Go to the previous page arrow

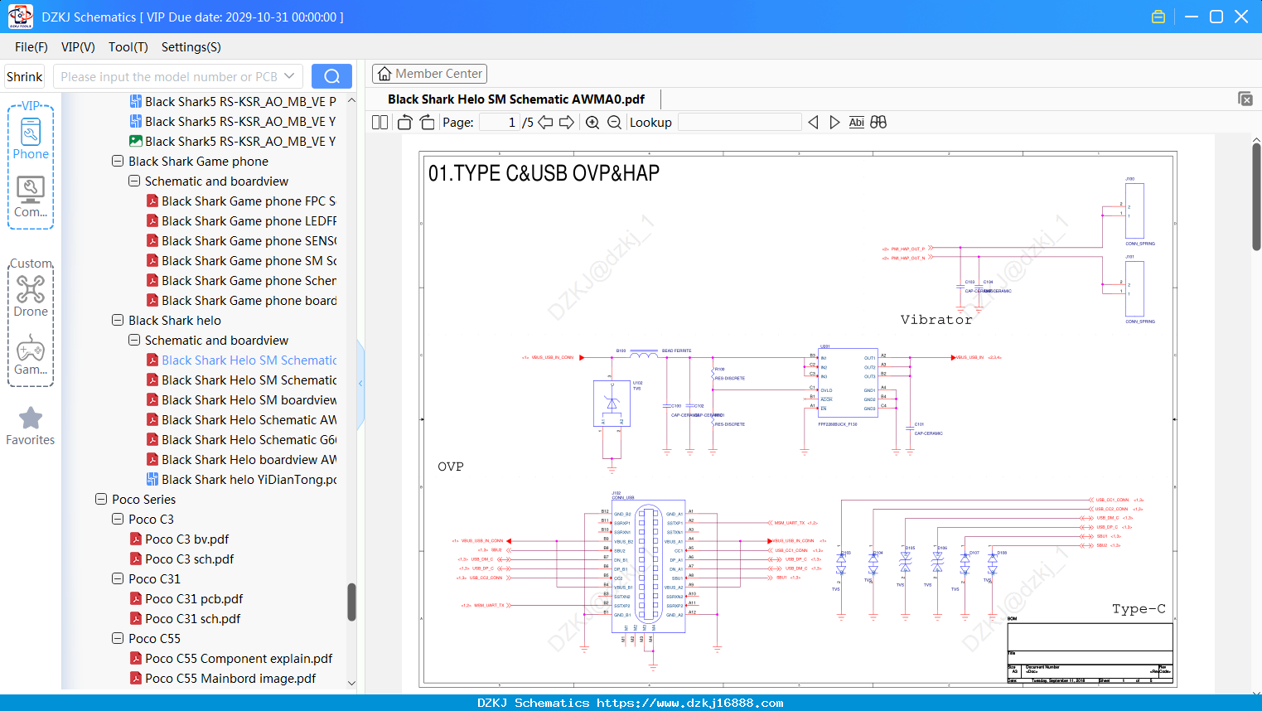[545, 123]
